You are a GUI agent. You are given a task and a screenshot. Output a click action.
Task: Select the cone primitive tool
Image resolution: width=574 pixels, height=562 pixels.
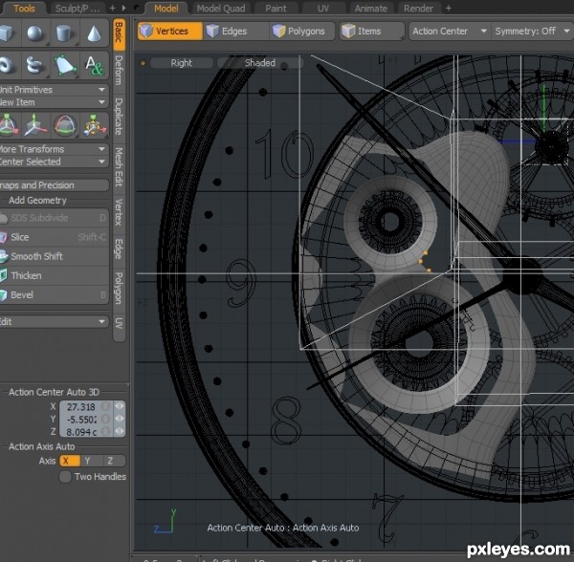[x=94, y=32]
